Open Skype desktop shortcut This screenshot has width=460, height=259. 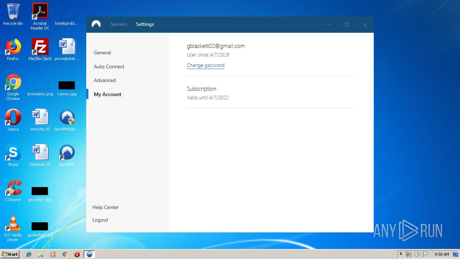point(13,155)
